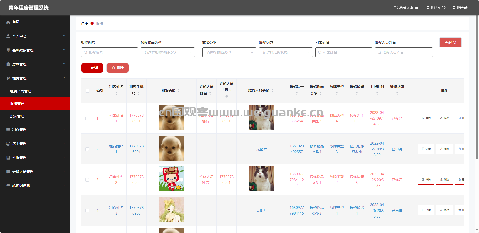
Task: Open the 客服管理 menu label
Action: tap(19, 158)
